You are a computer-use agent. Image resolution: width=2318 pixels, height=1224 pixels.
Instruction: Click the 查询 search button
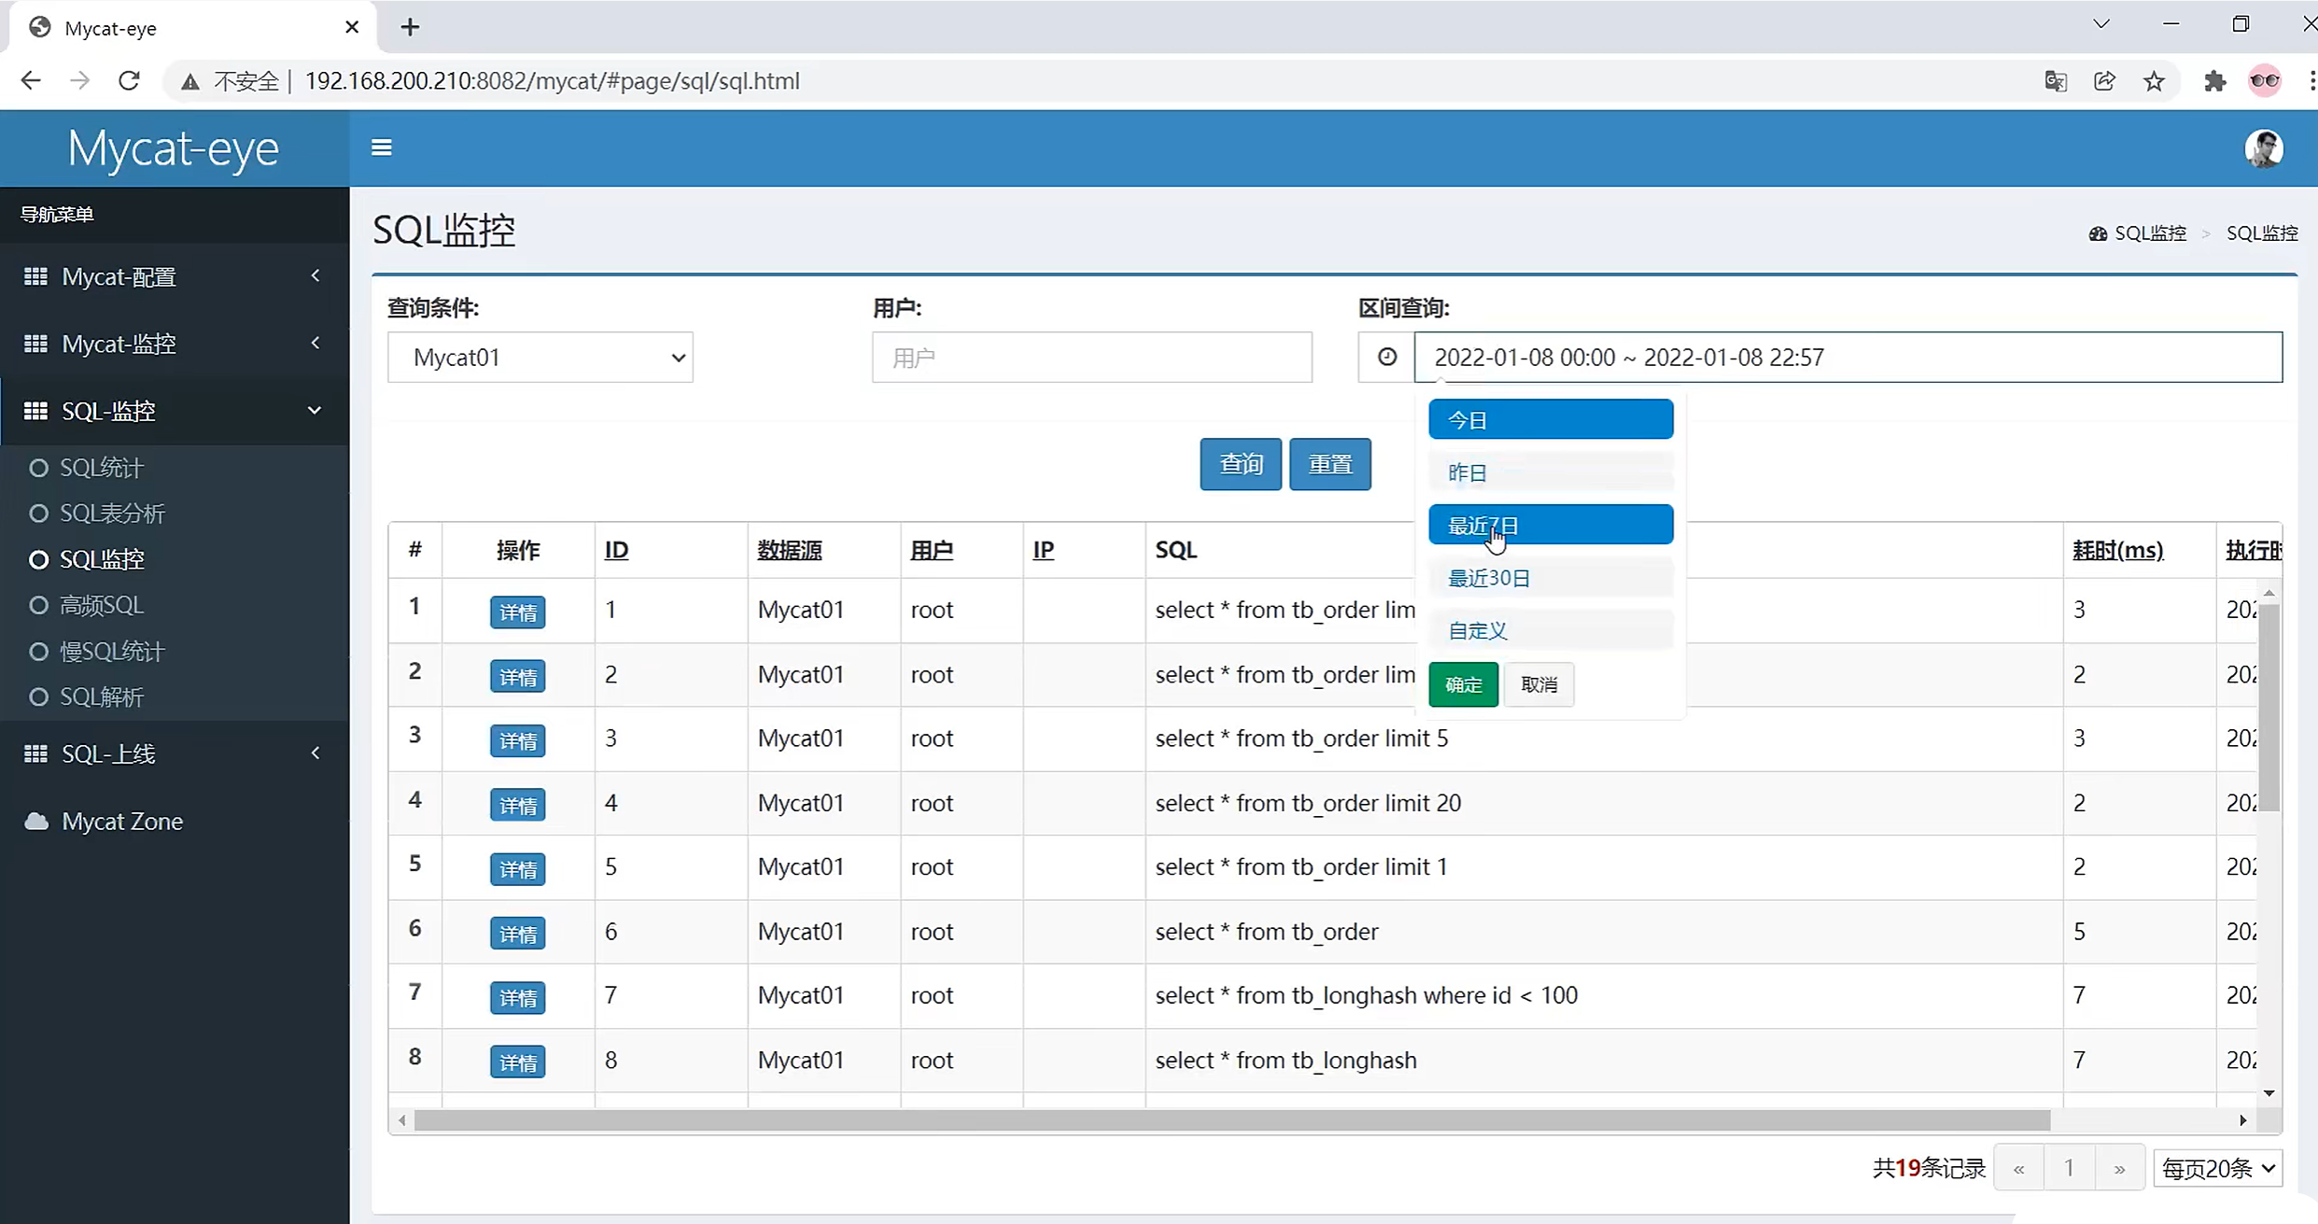(1241, 464)
